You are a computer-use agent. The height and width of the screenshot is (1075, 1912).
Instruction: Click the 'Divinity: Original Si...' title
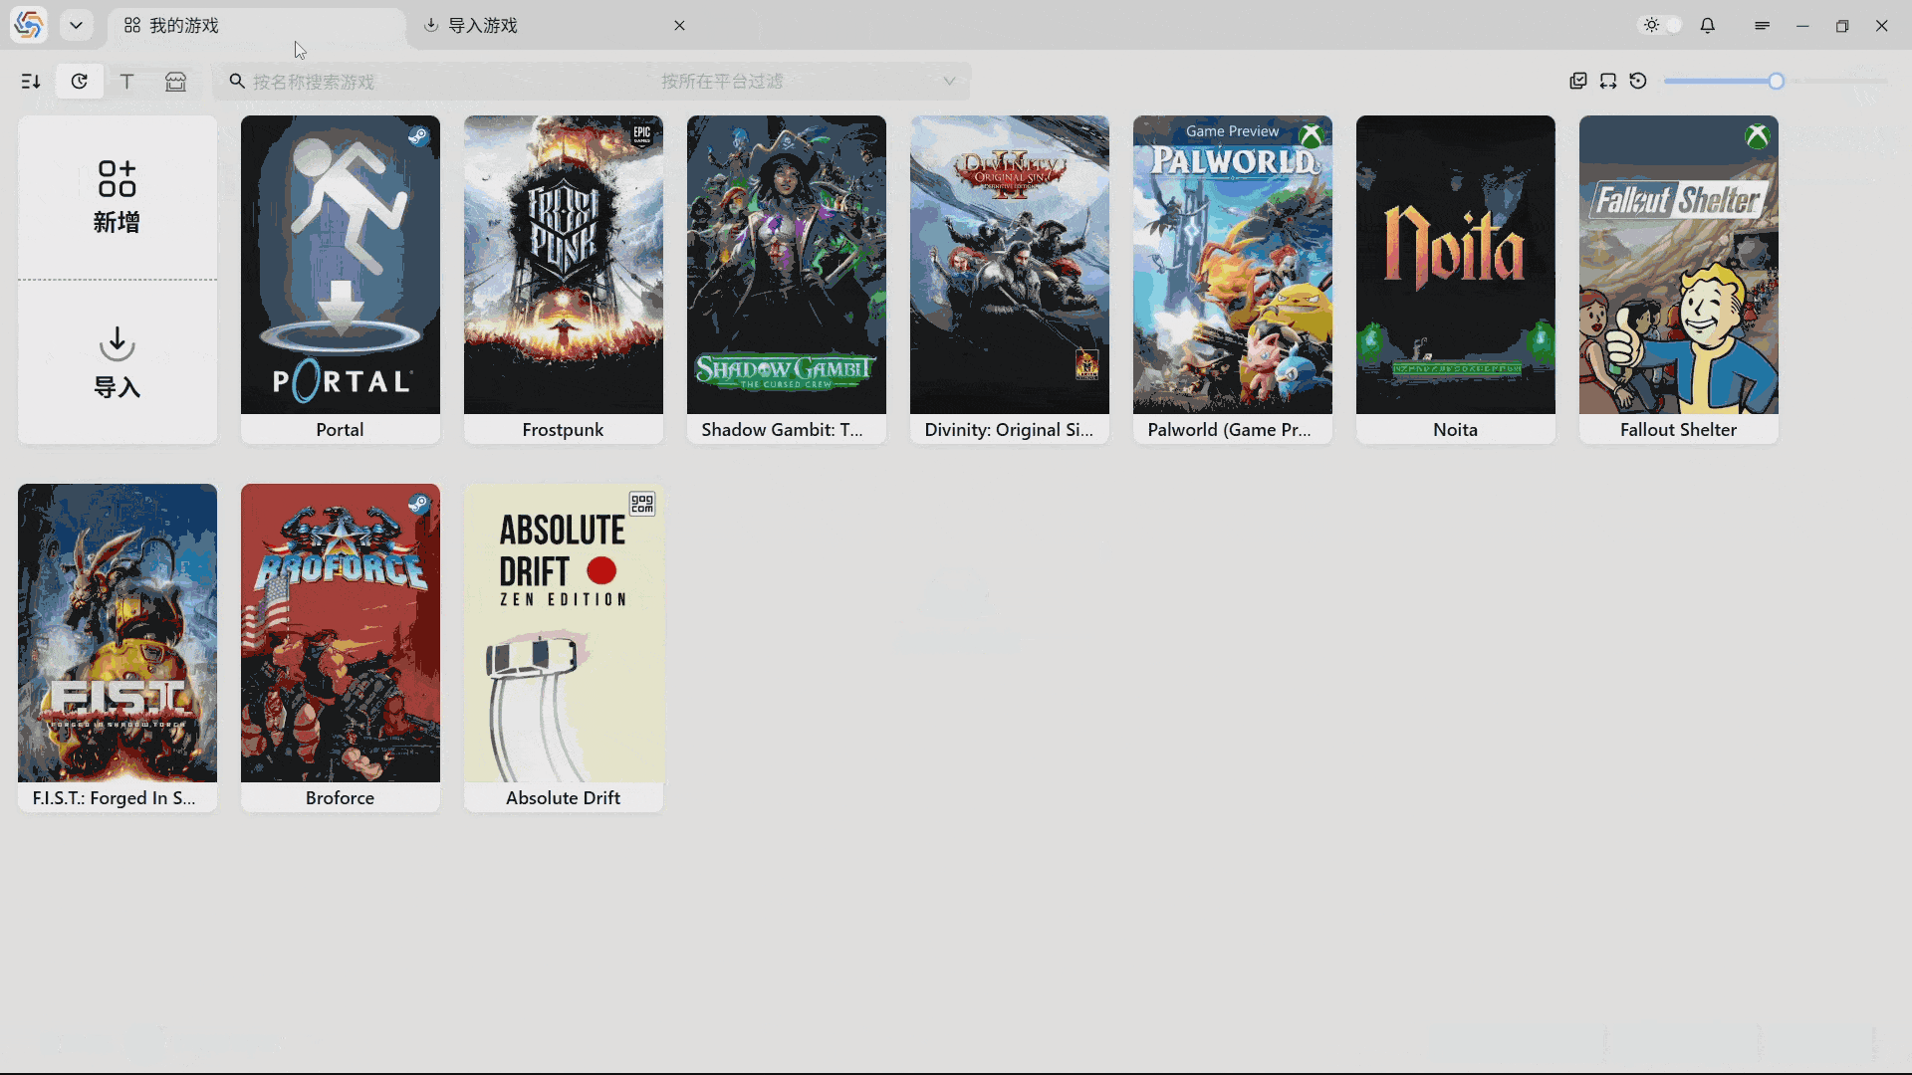coord(1009,430)
